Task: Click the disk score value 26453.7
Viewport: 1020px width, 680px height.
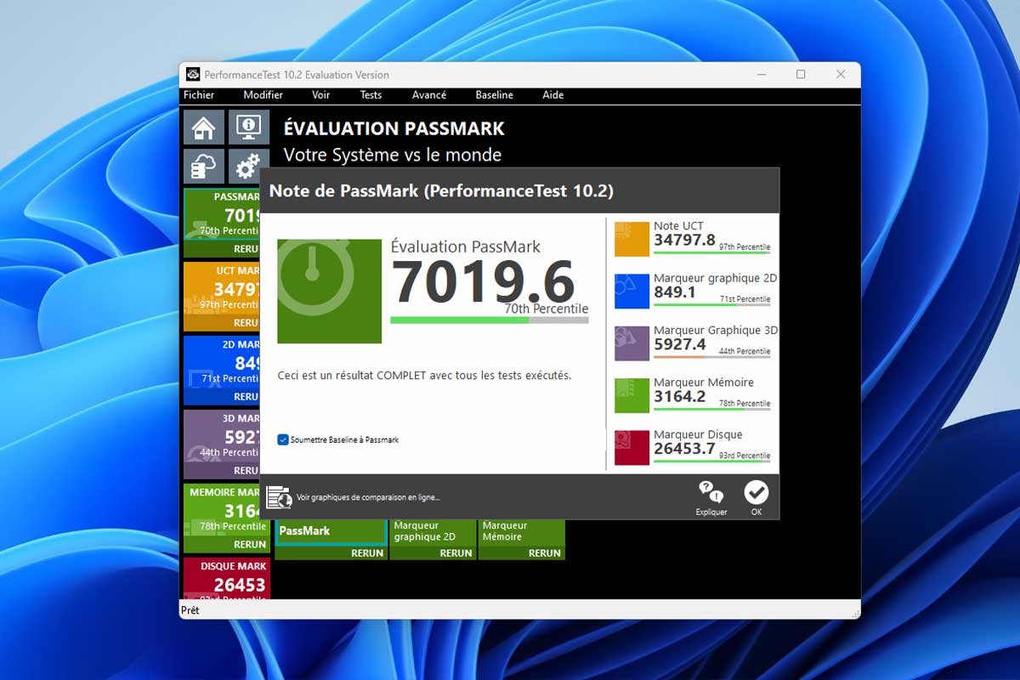Action: pyautogui.click(x=684, y=448)
